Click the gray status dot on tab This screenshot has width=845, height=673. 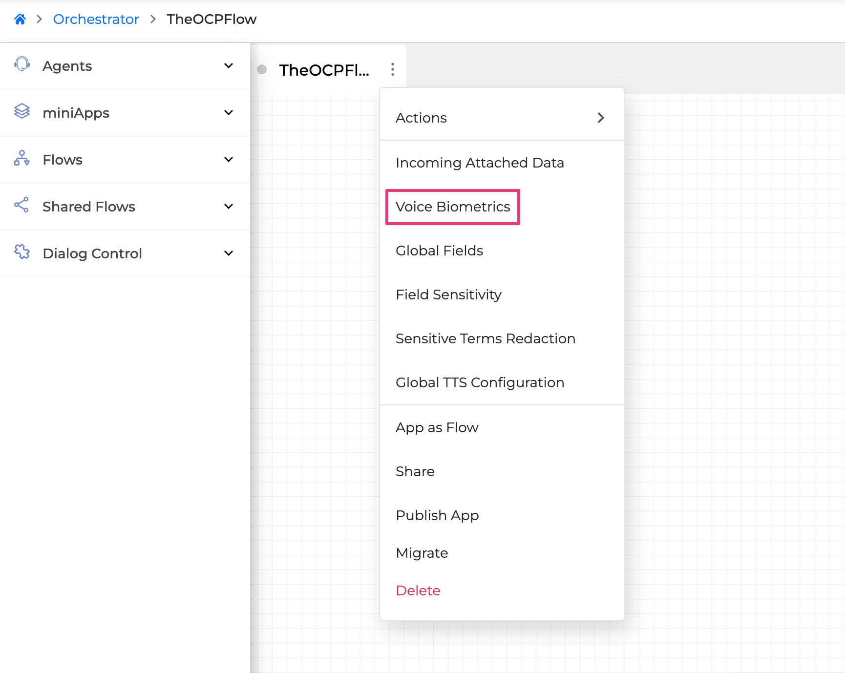coord(262,69)
